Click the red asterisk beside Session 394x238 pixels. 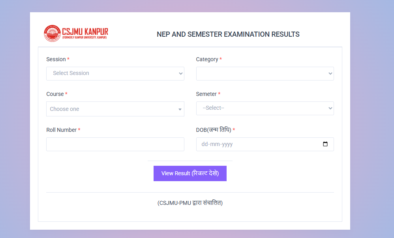tap(68, 59)
